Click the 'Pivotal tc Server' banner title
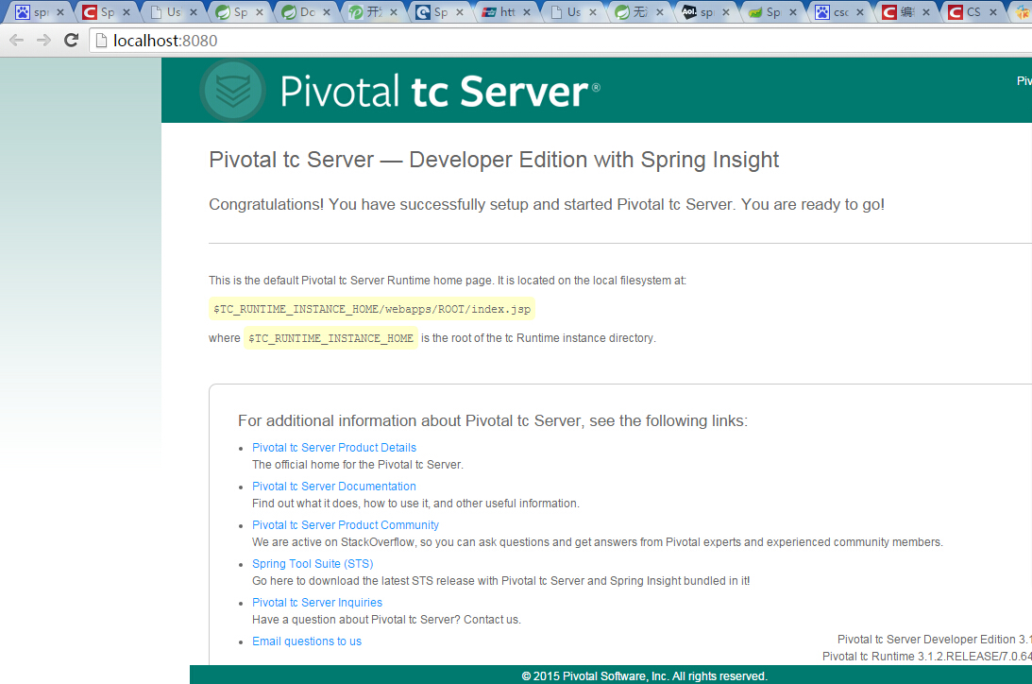The image size is (1032, 684). tap(440, 91)
